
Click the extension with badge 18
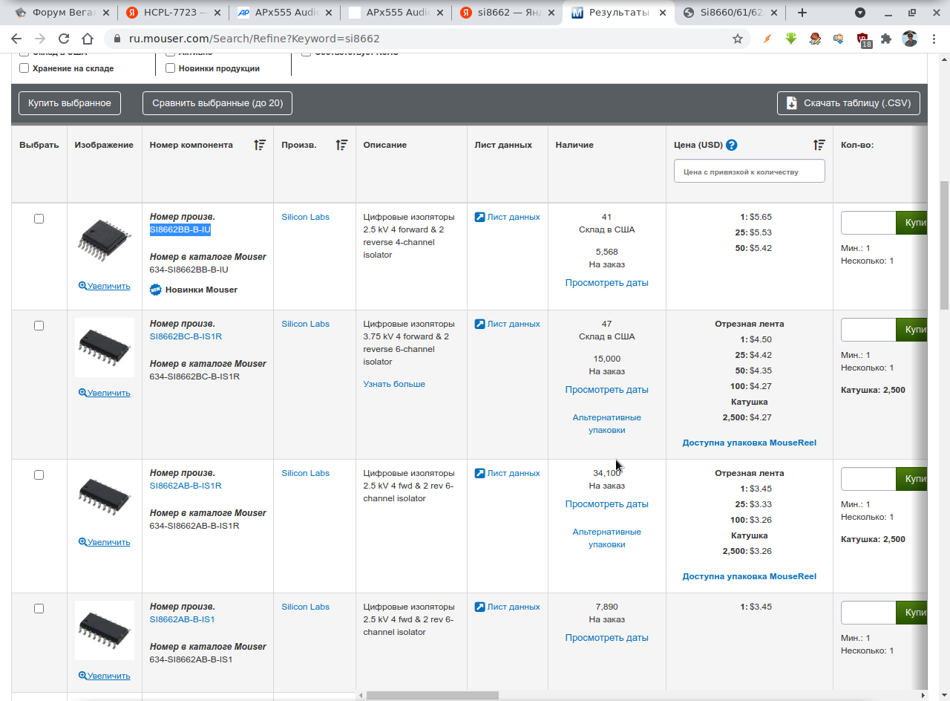863,39
